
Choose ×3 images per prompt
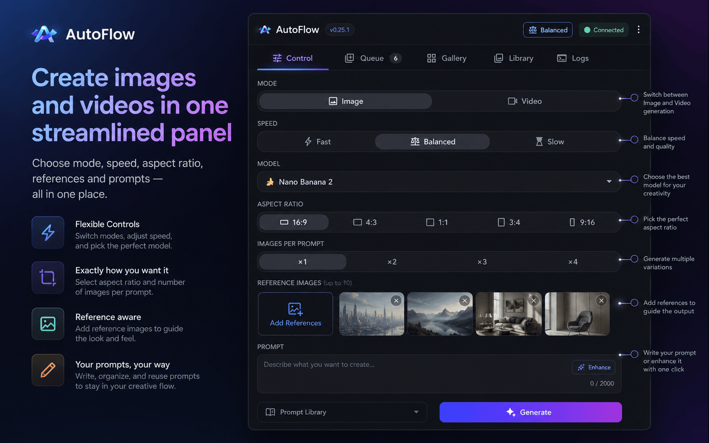482,262
